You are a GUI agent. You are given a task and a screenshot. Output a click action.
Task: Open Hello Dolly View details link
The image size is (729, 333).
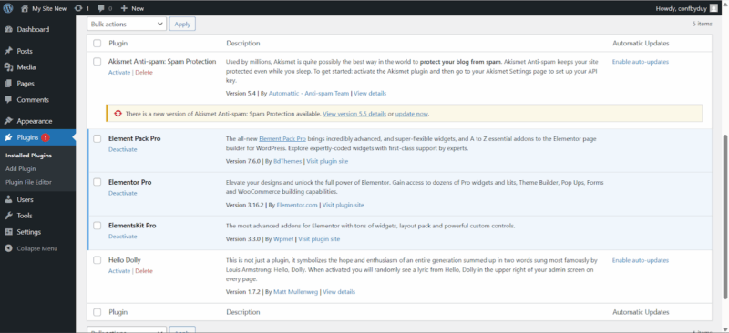click(x=339, y=292)
